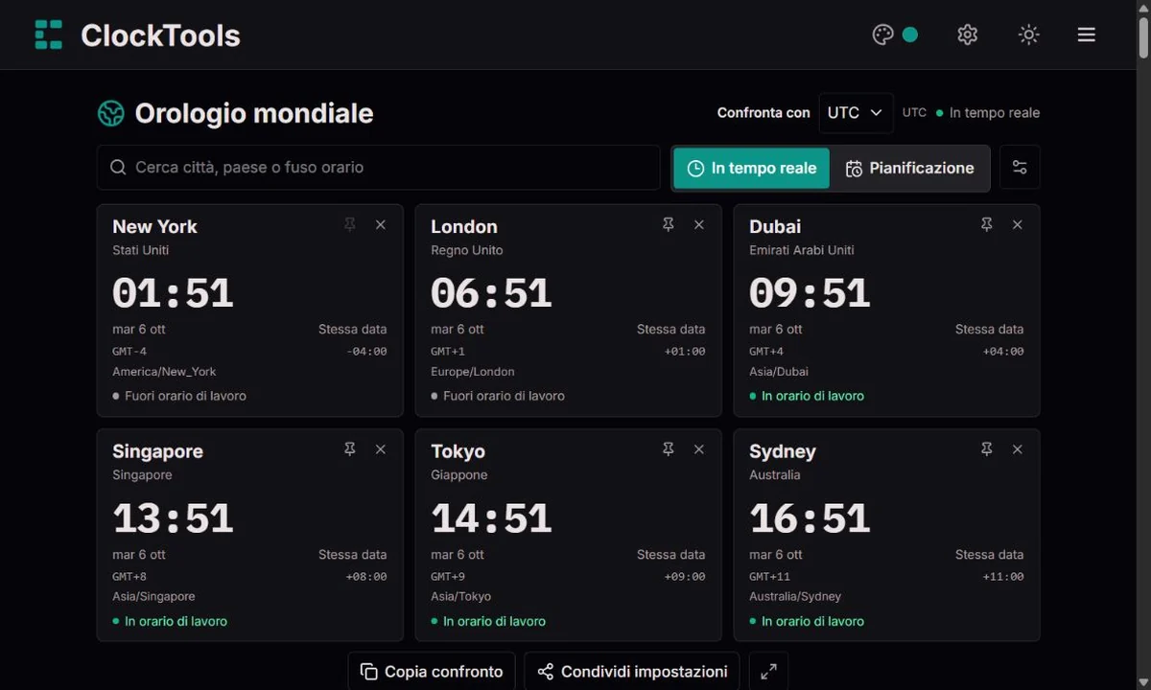Viewport: 1151px width, 690px height.
Task: Click the city search field
Action: [x=379, y=168]
